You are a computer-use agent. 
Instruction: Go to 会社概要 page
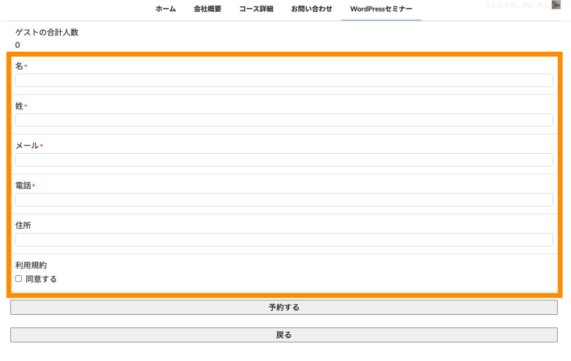207,9
